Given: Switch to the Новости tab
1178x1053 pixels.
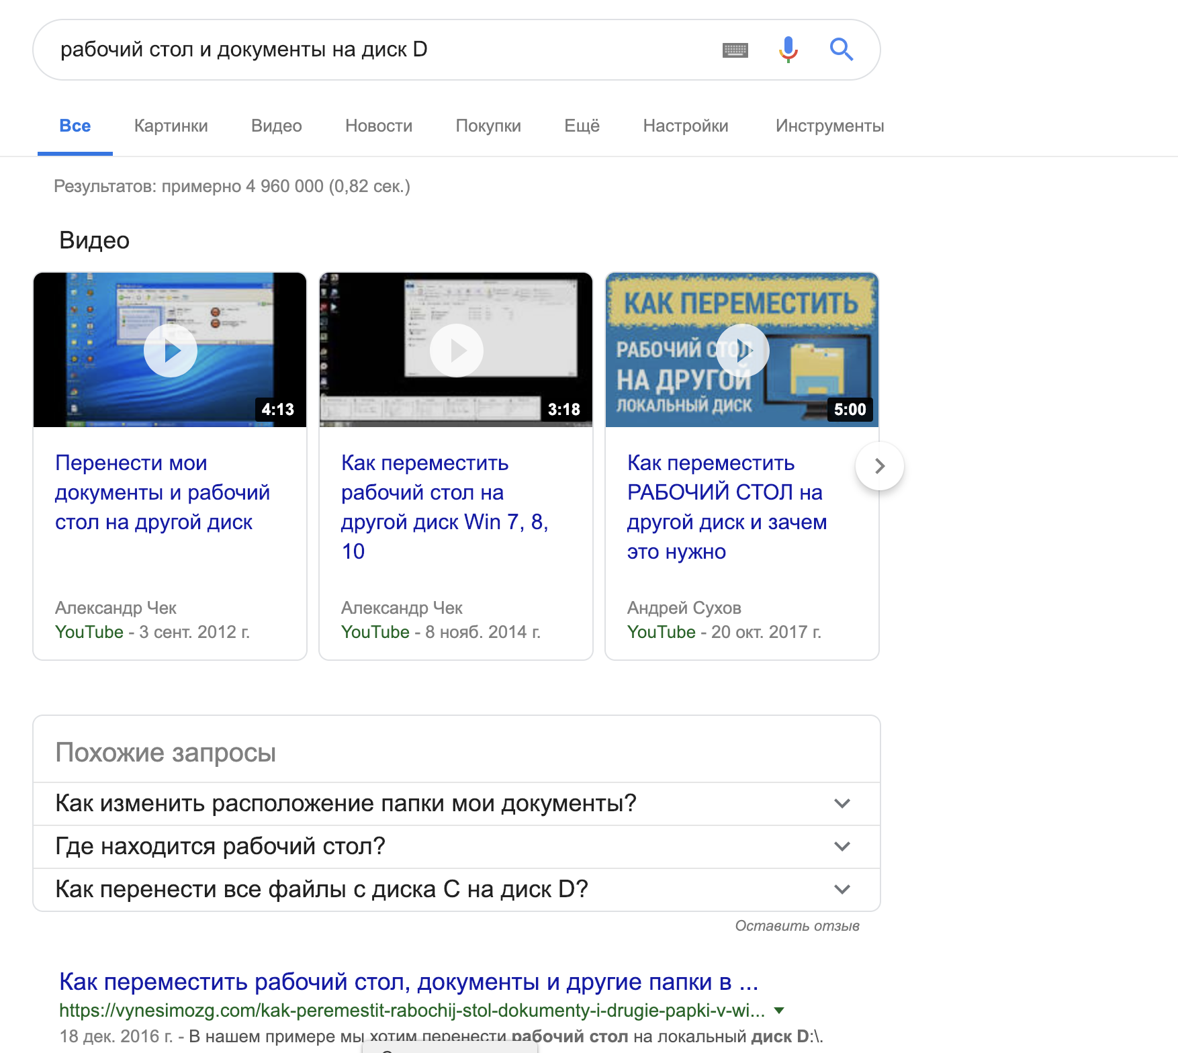Looking at the screenshot, I should pos(379,126).
